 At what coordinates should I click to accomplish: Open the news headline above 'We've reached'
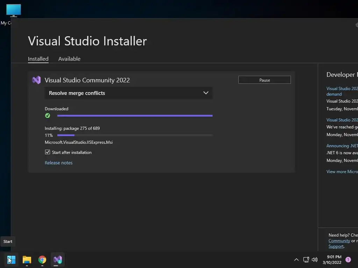tap(342, 120)
